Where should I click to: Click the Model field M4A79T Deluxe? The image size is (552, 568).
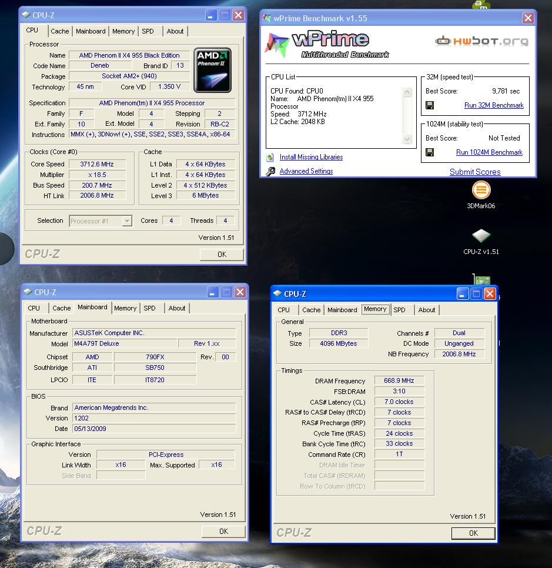(125, 343)
